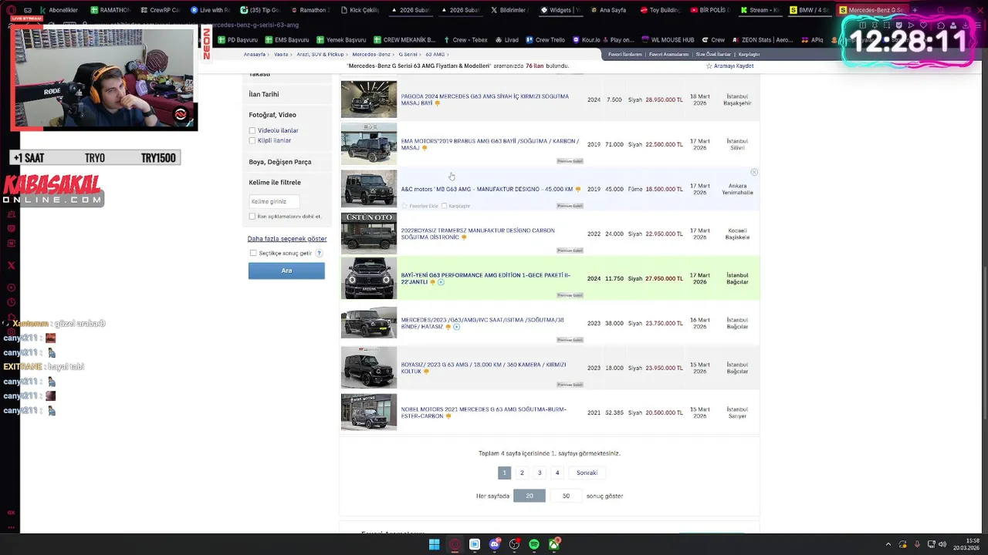Open thumbnail of EMA MOTORS 2019 Brabus listing
The width and height of the screenshot is (988, 555).
(x=369, y=144)
